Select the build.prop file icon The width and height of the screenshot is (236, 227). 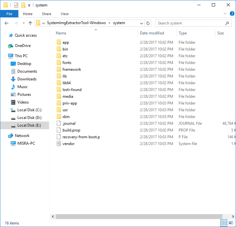tap(59, 130)
